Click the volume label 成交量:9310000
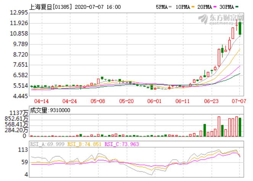 pyautogui.click(x=50, y=110)
